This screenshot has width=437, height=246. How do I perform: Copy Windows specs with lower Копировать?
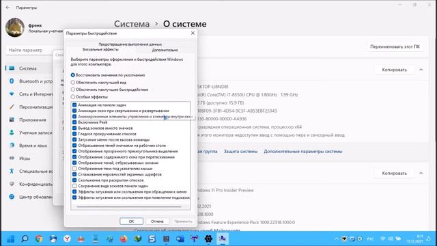click(x=395, y=173)
